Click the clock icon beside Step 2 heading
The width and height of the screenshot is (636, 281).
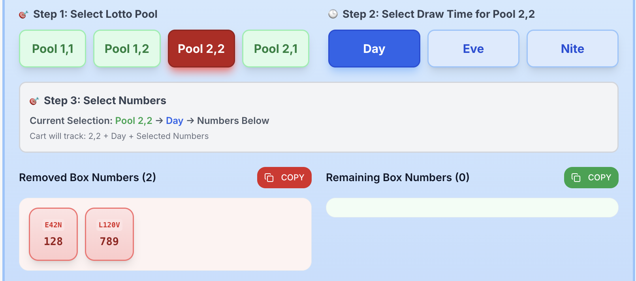333,14
